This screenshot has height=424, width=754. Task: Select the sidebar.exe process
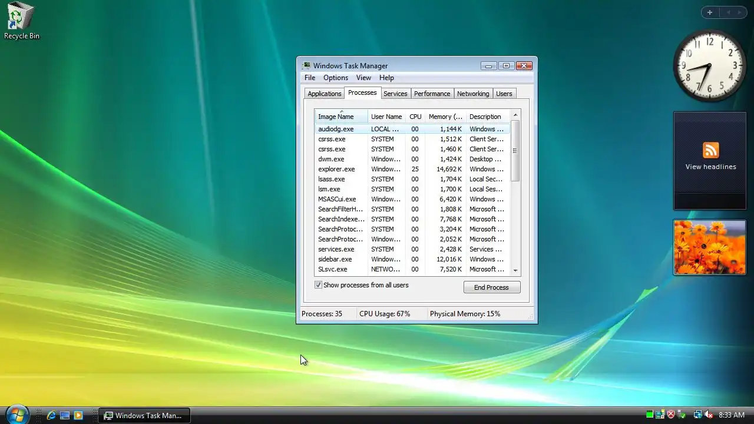[x=412, y=259]
